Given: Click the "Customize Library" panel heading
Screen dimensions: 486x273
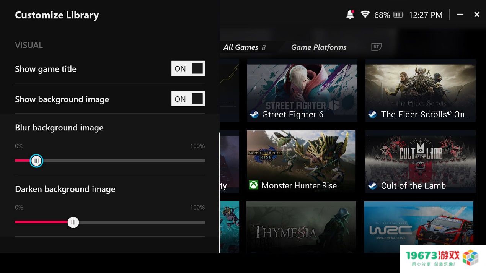Looking at the screenshot, I should click(x=57, y=15).
